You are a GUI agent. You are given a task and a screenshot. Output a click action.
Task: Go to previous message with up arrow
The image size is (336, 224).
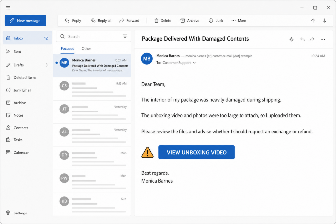point(313,21)
